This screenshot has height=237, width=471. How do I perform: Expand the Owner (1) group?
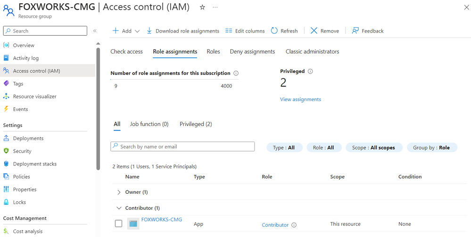(119, 192)
